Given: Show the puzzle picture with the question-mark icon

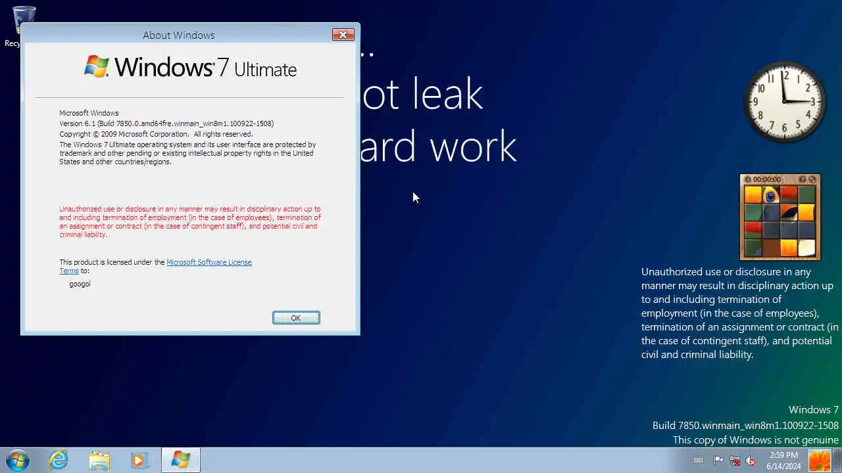Looking at the screenshot, I should pyautogui.click(x=802, y=179).
